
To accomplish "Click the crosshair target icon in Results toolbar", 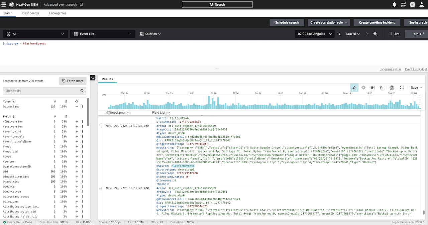I will click(x=363, y=88).
